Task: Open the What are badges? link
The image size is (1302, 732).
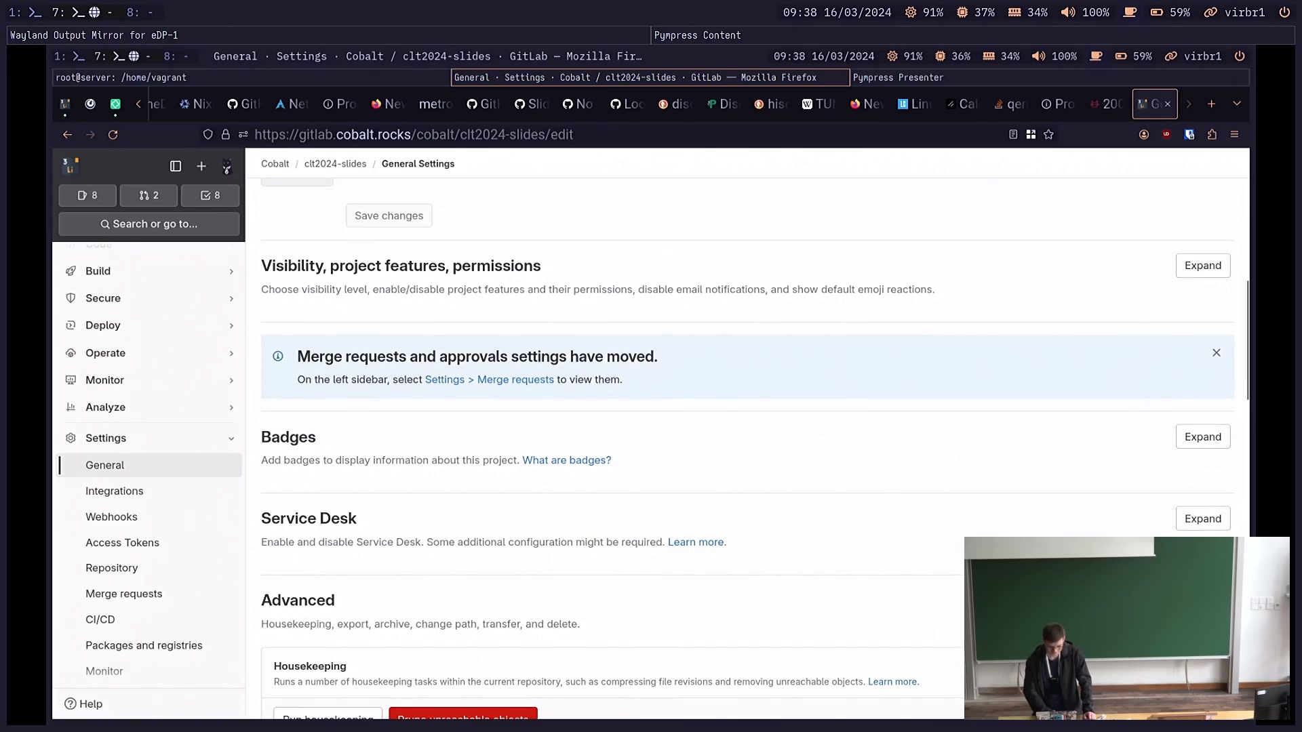Action: (566, 460)
